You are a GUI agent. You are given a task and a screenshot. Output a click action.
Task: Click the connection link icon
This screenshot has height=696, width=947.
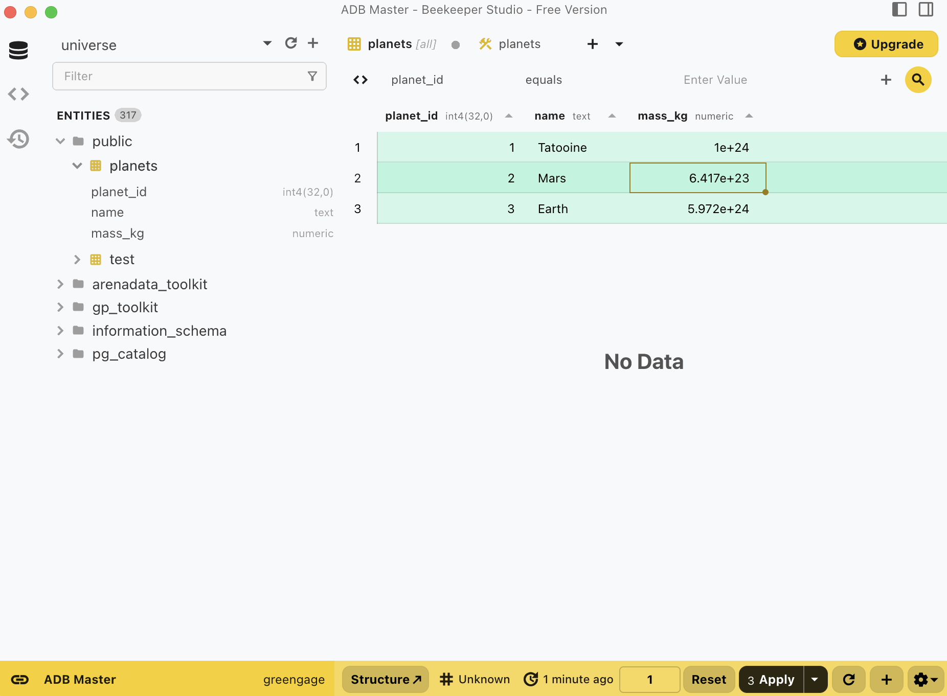pyautogui.click(x=20, y=679)
